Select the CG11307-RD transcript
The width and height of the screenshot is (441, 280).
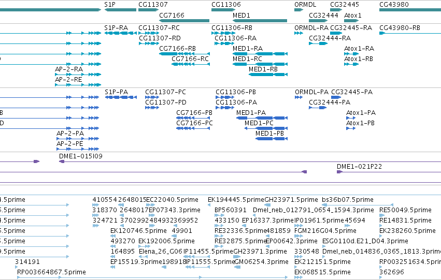[x=149, y=43]
